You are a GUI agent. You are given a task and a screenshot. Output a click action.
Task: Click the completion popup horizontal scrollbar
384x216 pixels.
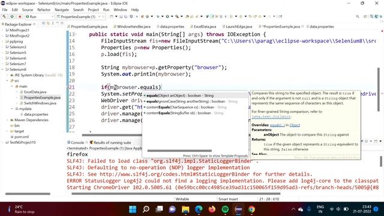(x=179, y=151)
